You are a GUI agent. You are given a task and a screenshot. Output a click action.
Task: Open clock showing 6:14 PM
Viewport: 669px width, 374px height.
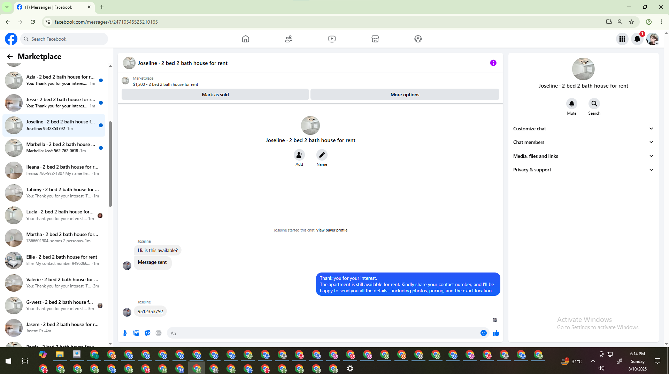click(637, 354)
